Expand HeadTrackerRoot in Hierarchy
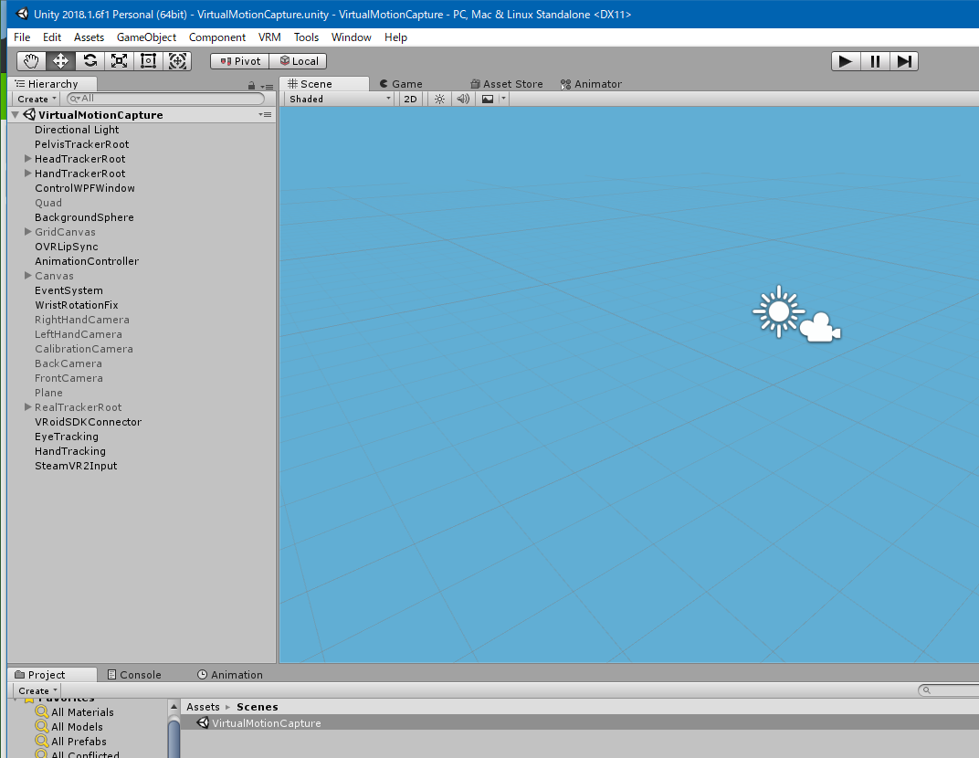 click(x=28, y=159)
